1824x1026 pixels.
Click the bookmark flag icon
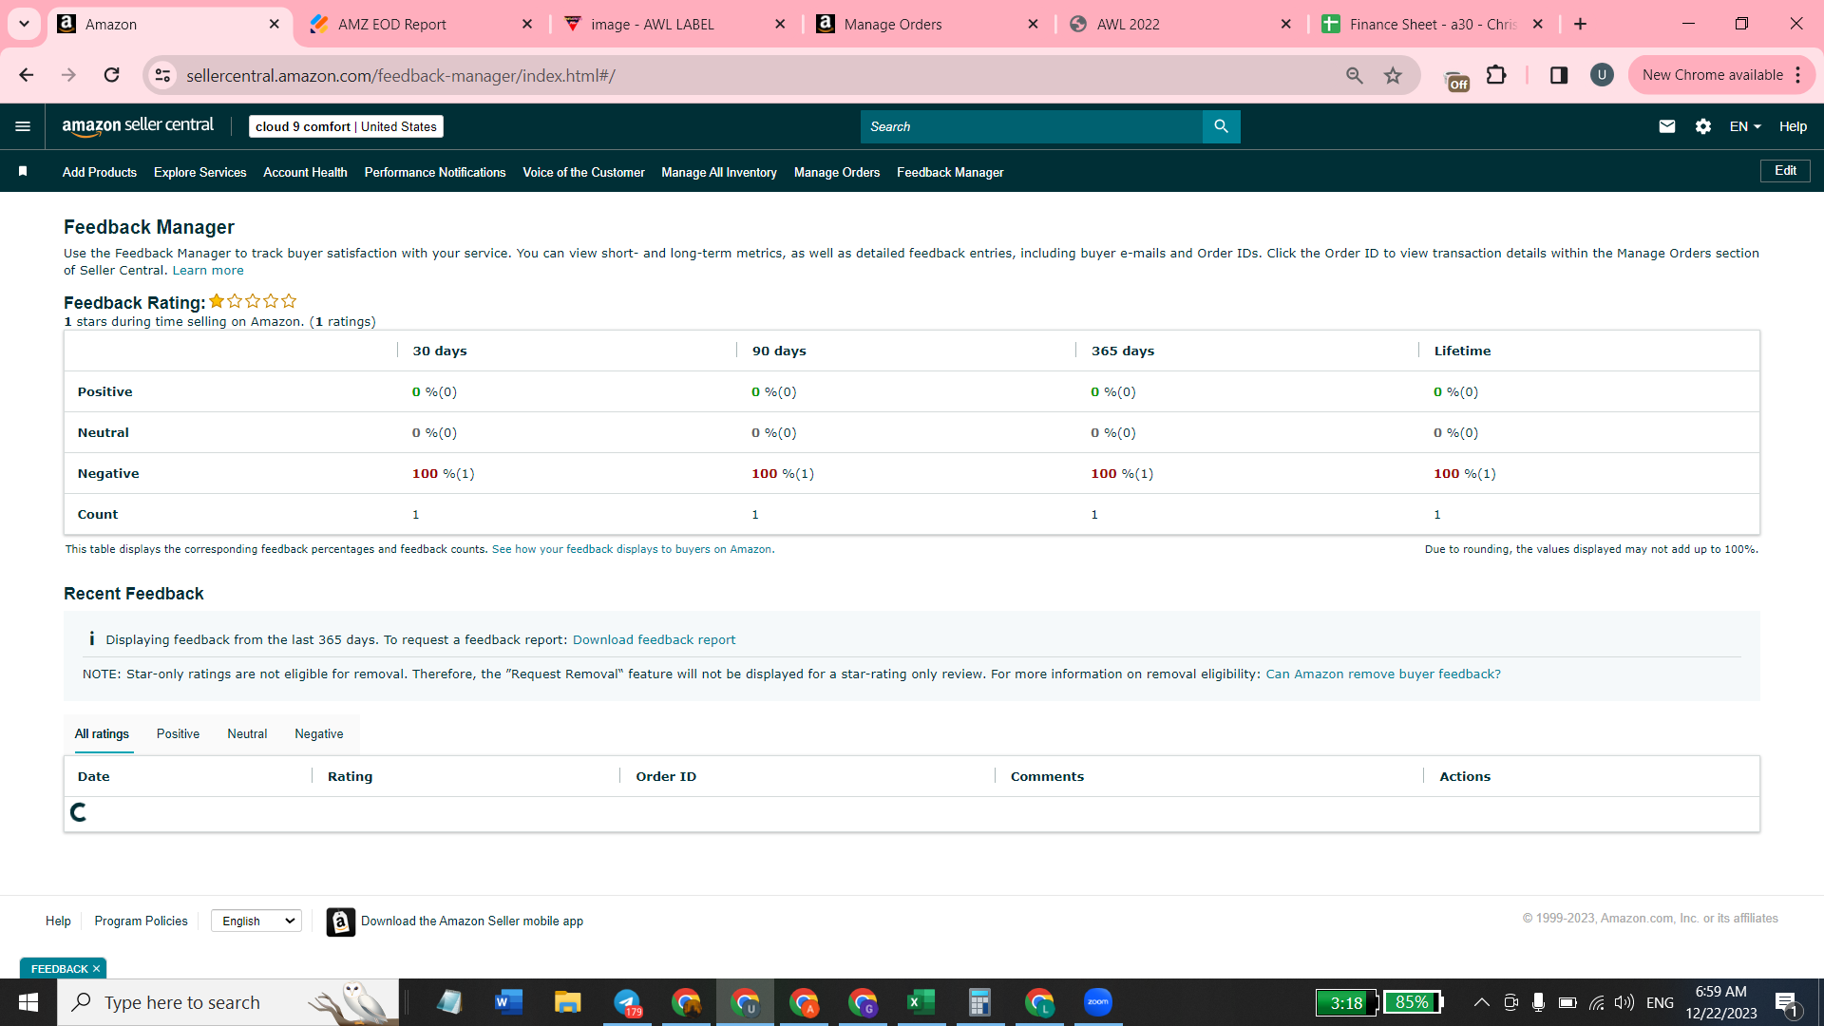pyautogui.click(x=23, y=171)
